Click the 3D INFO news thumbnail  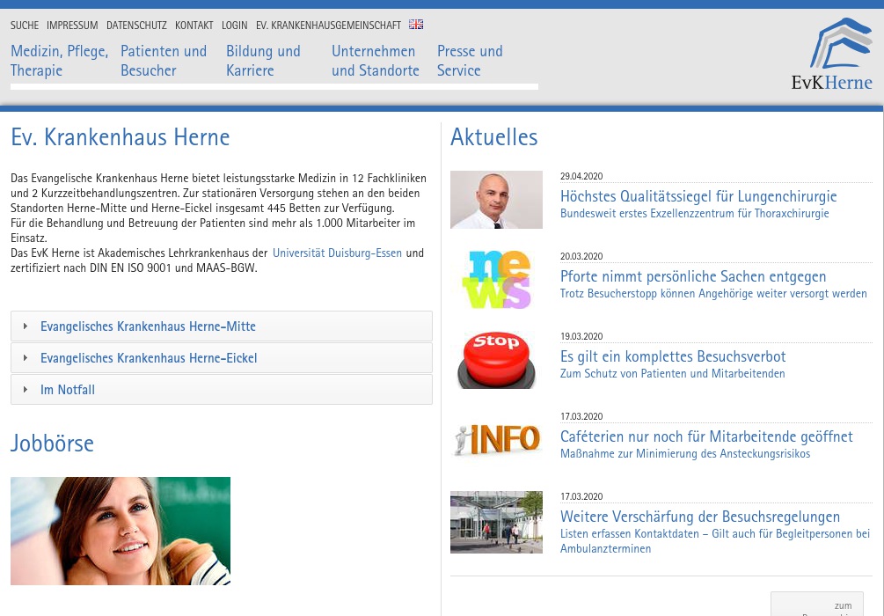coord(496,439)
